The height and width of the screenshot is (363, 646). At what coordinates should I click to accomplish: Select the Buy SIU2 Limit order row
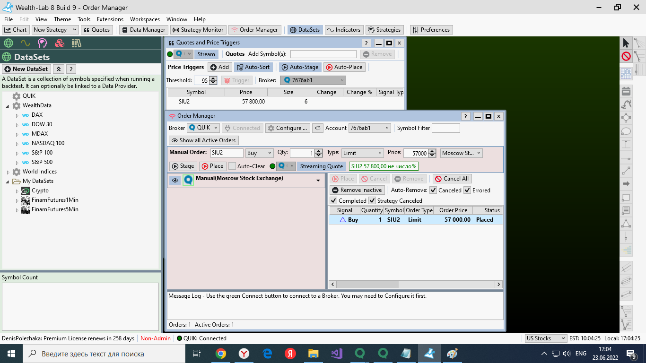pyautogui.click(x=416, y=220)
